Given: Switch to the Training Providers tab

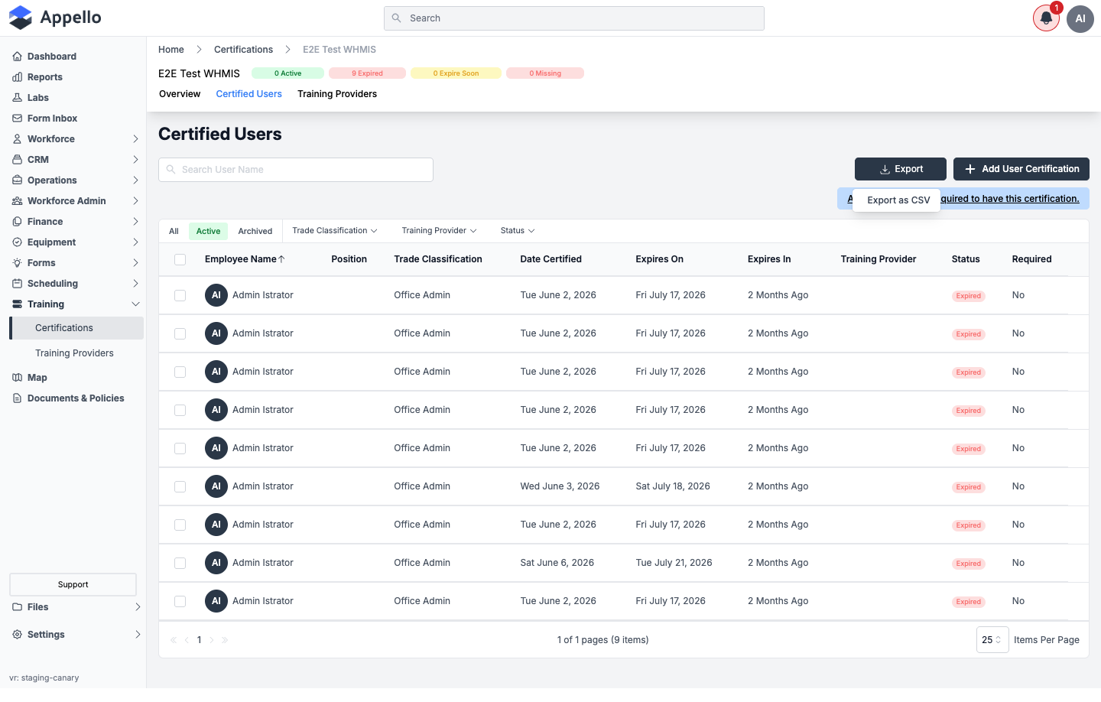Looking at the screenshot, I should point(337,94).
